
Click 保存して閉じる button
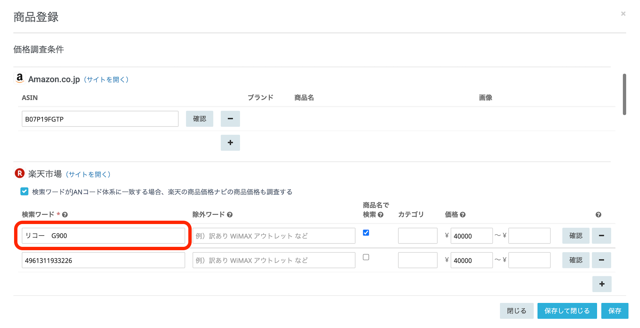coord(567,311)
